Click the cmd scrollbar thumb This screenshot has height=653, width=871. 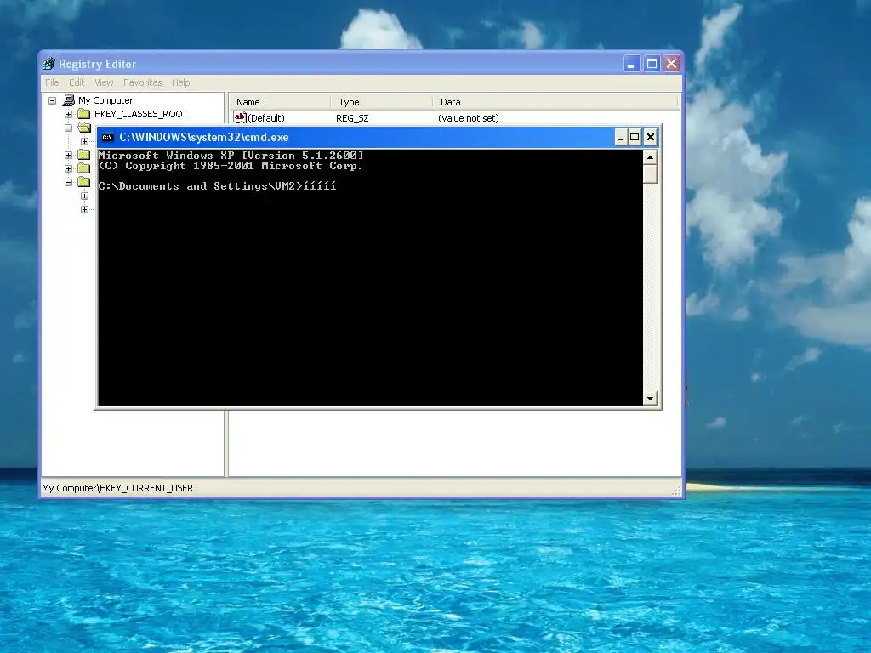click(650, 173)
